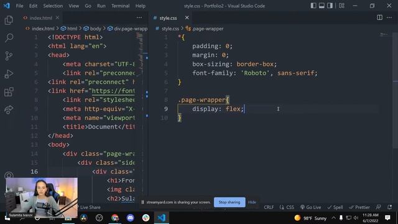Open Windows notification center icon
Screen dimensions: 398x224
tap(387, 218)
